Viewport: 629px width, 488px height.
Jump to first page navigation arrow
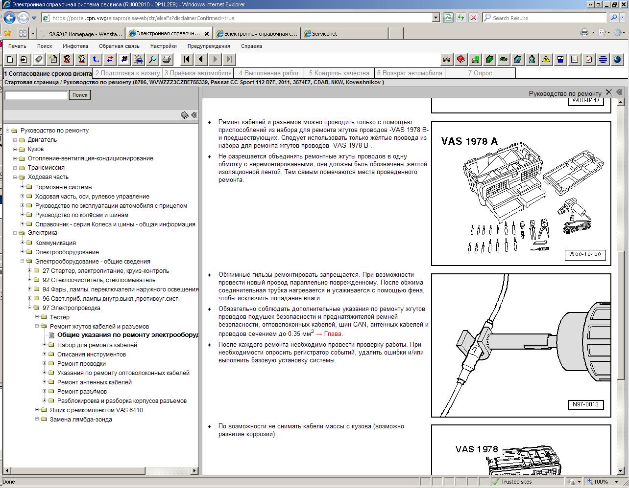point(187,59)
